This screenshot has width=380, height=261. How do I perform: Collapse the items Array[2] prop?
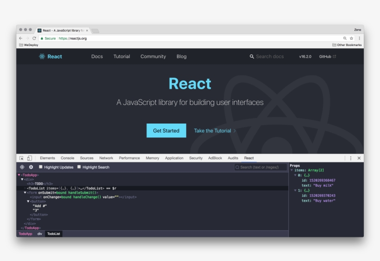(x=292, y=170)
